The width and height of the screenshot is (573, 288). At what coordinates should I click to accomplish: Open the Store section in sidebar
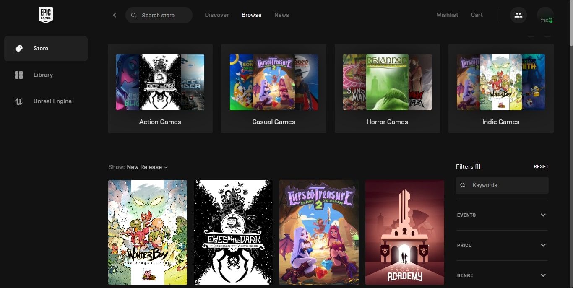tap(46, 49)
